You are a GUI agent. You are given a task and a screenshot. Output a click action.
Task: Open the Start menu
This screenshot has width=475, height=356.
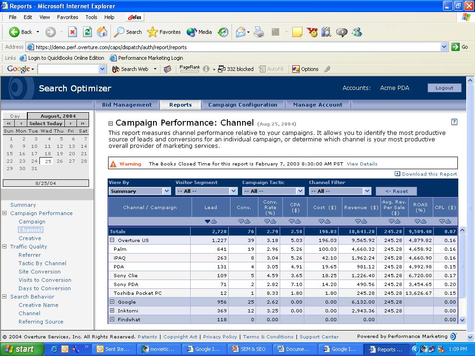[22, 349]
